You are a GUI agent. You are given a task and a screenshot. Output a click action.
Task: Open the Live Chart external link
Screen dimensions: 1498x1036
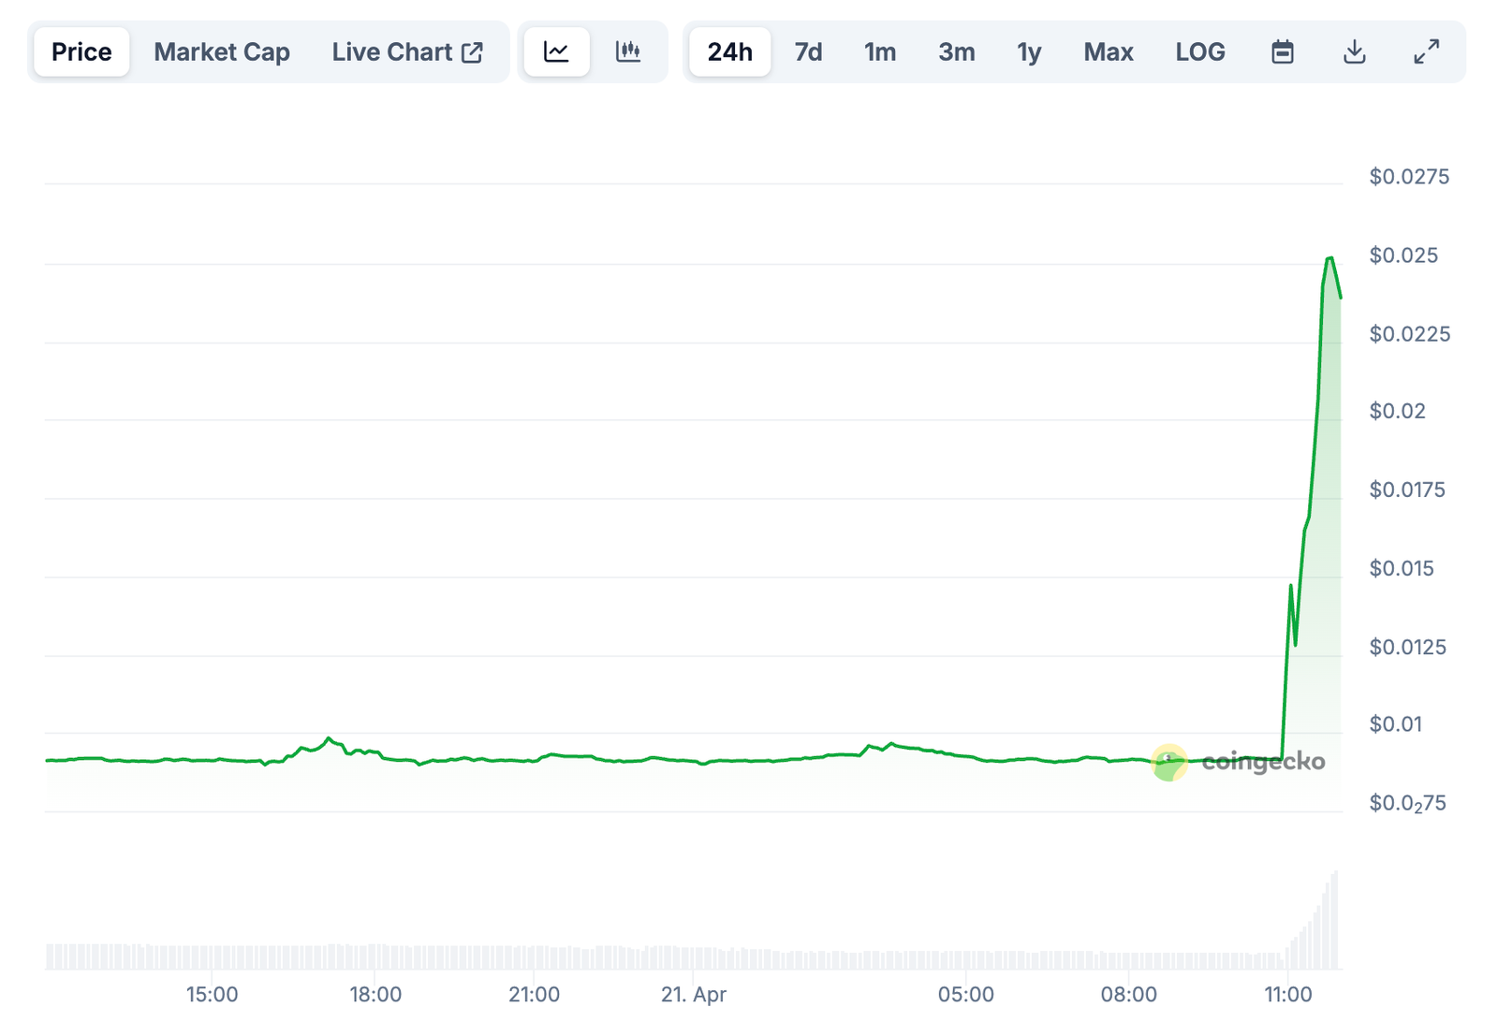tap(407, 51)
